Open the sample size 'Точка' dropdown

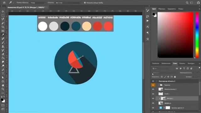tap(38, 3)
